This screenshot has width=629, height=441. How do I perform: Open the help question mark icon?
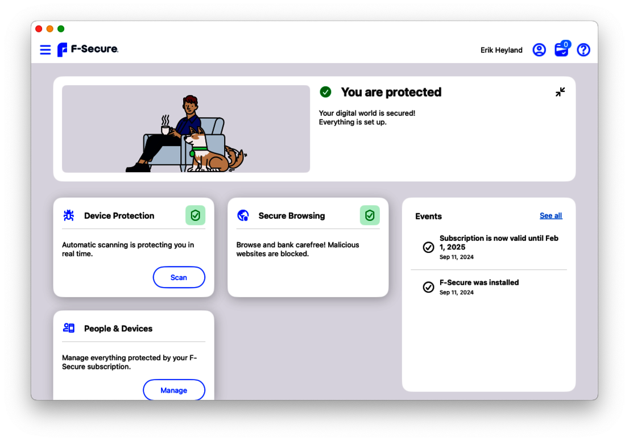(x=583, y=50)
